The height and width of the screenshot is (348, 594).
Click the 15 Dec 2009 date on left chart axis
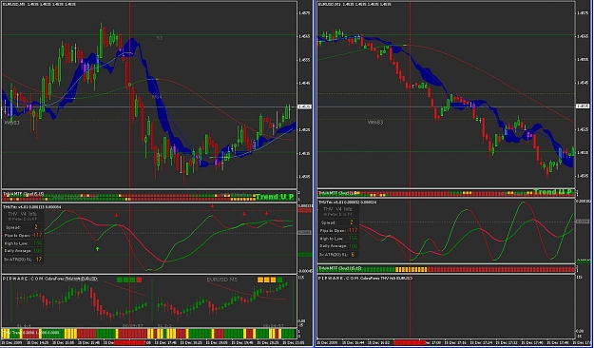pos(12,342)
